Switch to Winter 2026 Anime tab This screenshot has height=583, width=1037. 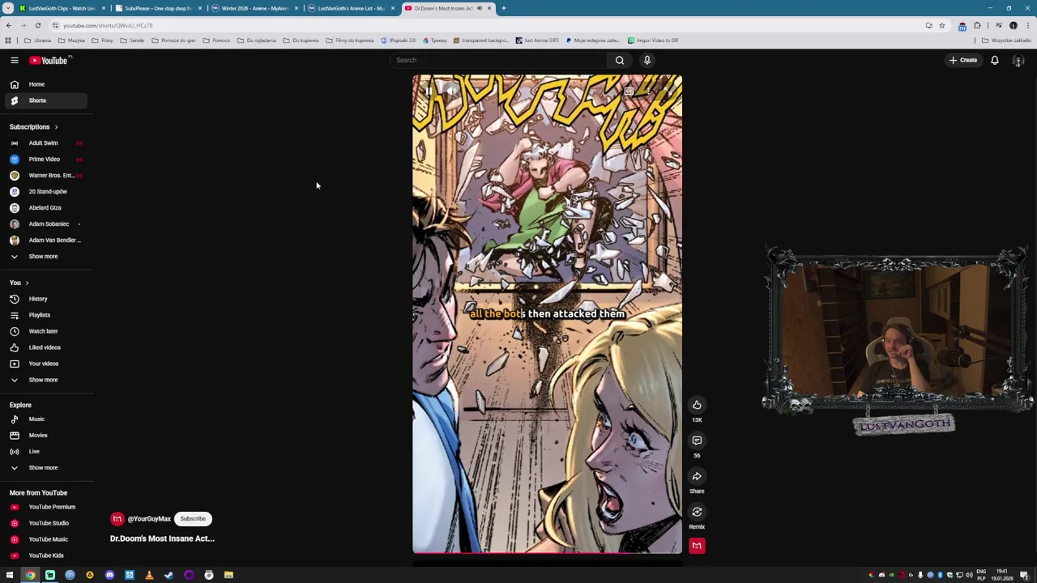coord(254,8)
